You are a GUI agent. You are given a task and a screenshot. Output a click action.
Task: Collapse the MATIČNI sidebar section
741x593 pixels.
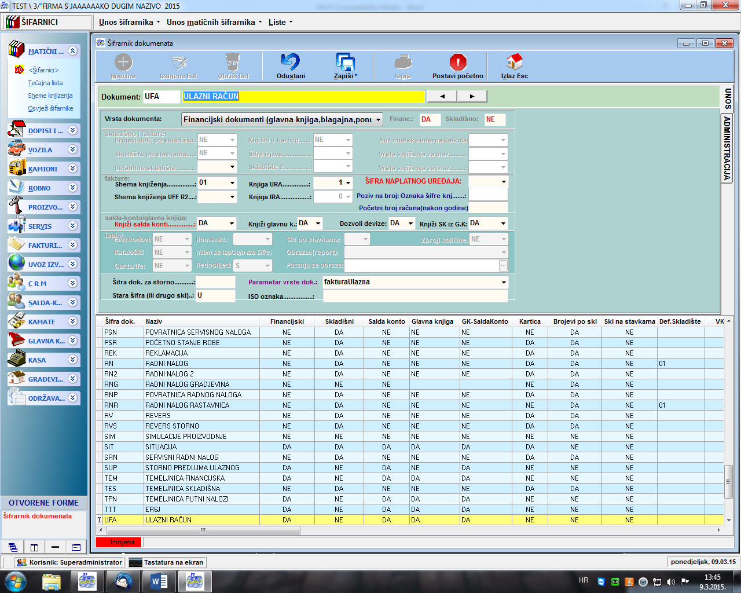(x=72, y=51)
